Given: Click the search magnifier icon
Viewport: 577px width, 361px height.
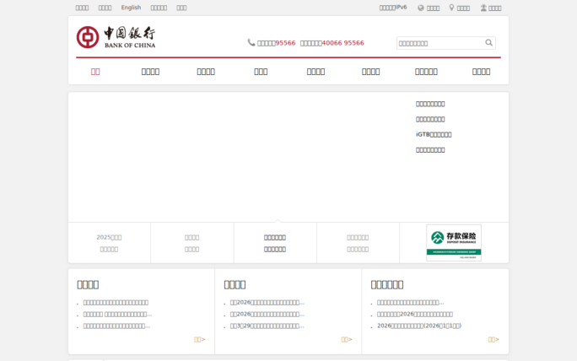Looking at the screenshot, I should click(x=488, y=43).
